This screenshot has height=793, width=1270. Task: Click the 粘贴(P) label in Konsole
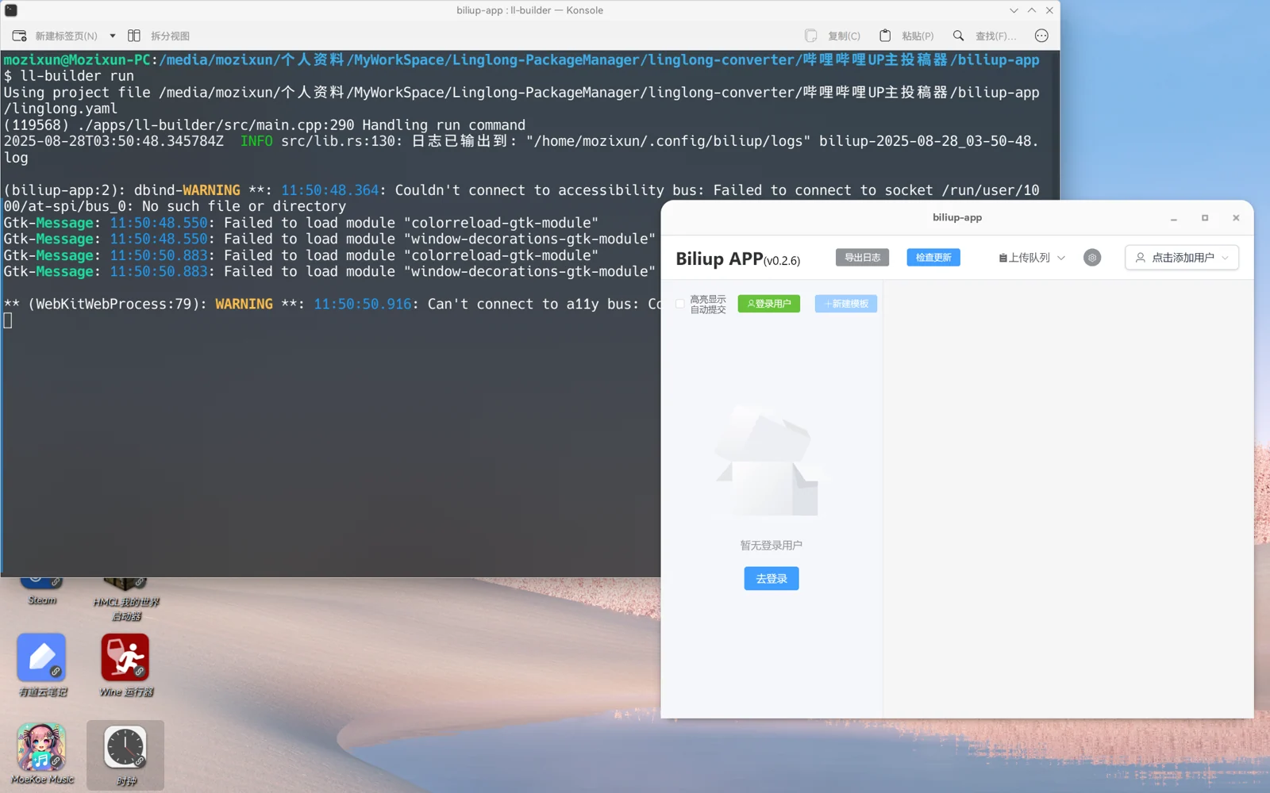(918, 36)
